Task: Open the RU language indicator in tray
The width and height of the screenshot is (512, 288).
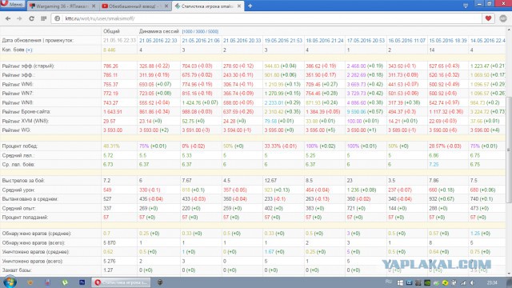Action: (x=389, y=282)
